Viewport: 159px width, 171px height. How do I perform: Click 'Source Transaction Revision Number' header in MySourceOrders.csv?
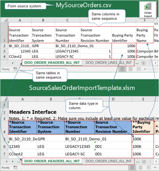pyautogui.click(x=96, y=35)
